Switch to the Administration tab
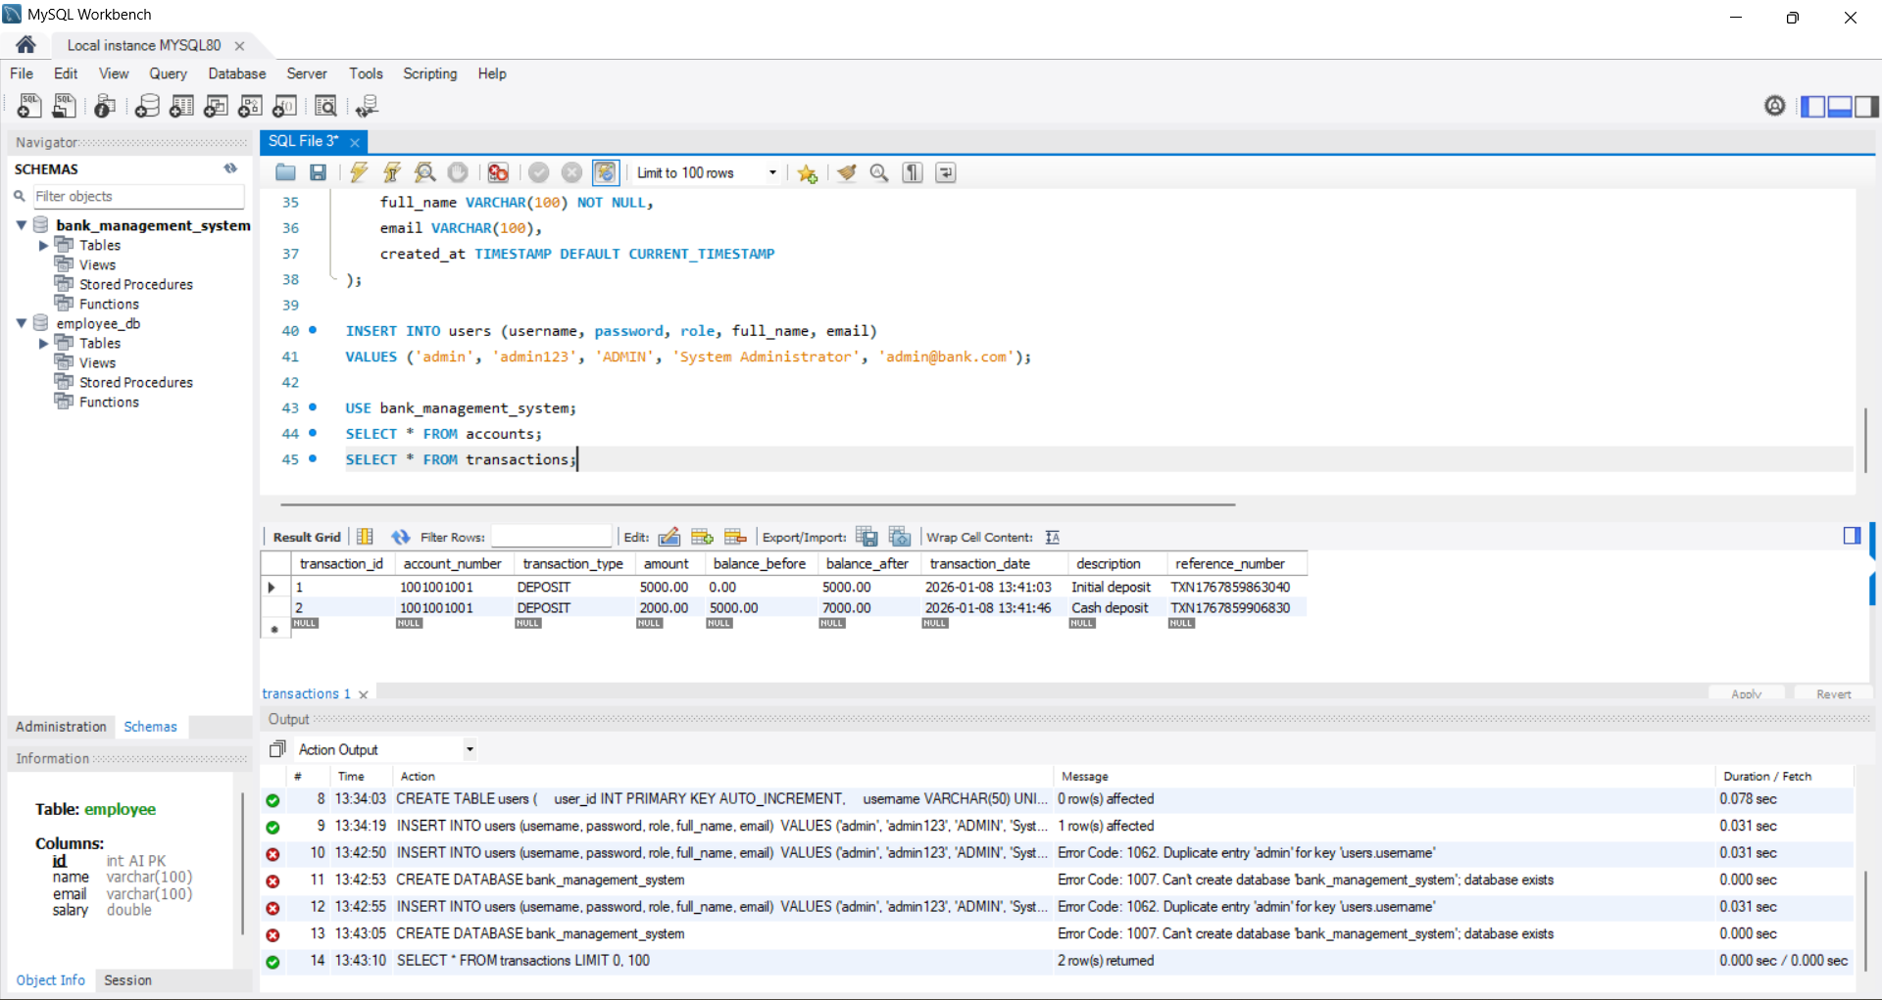 point(61,727)
